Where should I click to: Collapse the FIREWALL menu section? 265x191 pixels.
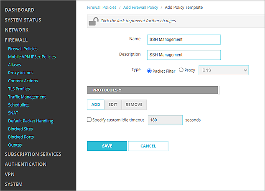coord(16,40)
